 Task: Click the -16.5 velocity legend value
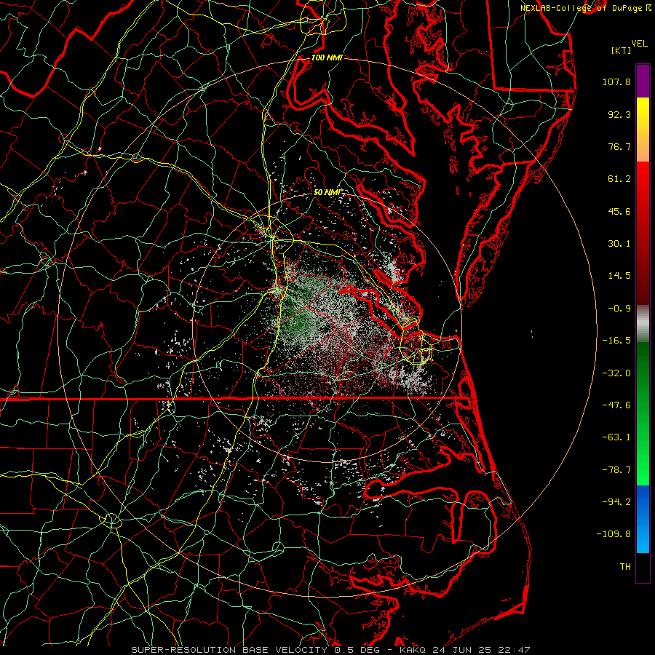(616, 341)
